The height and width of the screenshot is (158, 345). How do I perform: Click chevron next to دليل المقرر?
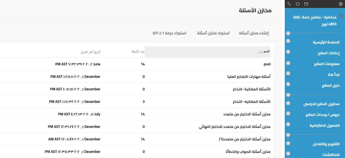pos(288,84)
